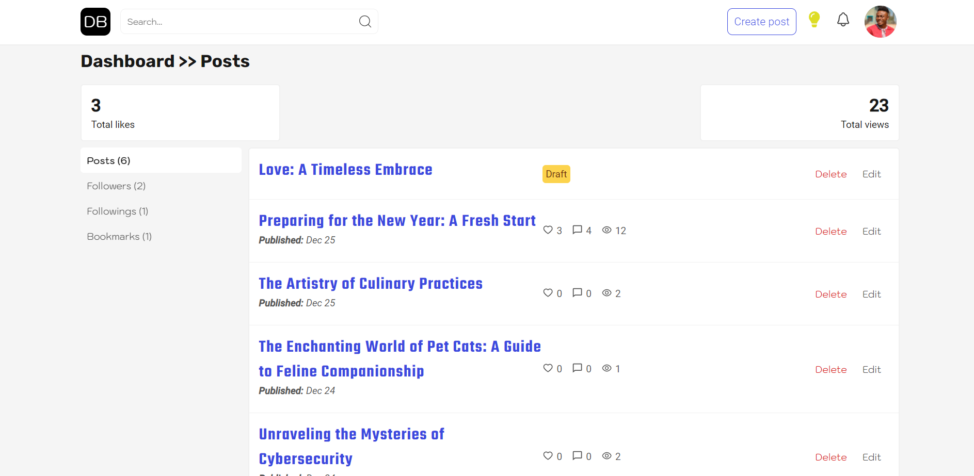
Task: Click the Create post button
Action: [761, 22]
